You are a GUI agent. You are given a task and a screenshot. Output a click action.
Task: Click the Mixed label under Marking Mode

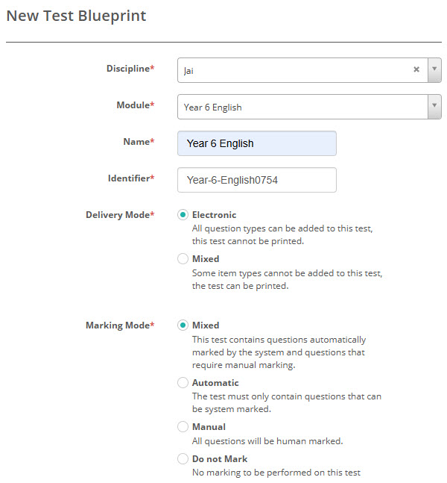coord(206,325)
